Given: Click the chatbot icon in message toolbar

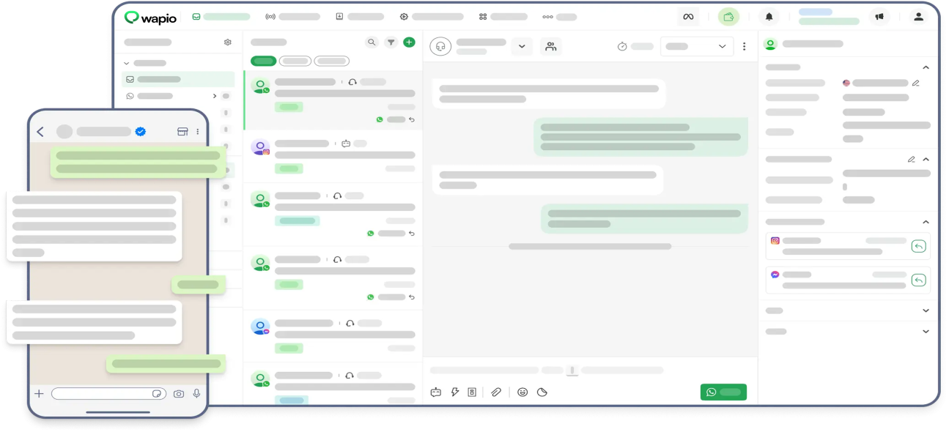Looking at the screenshot, I should pyautogui.click(x=436, y=392).
